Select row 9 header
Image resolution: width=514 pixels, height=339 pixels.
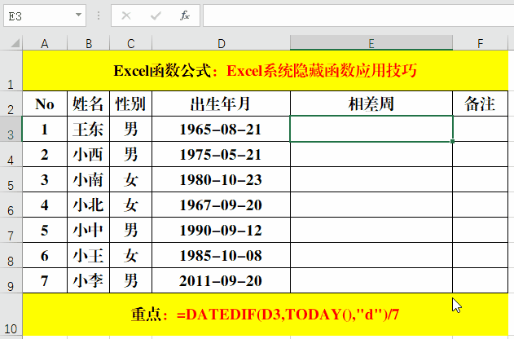(x=11, y=280)
